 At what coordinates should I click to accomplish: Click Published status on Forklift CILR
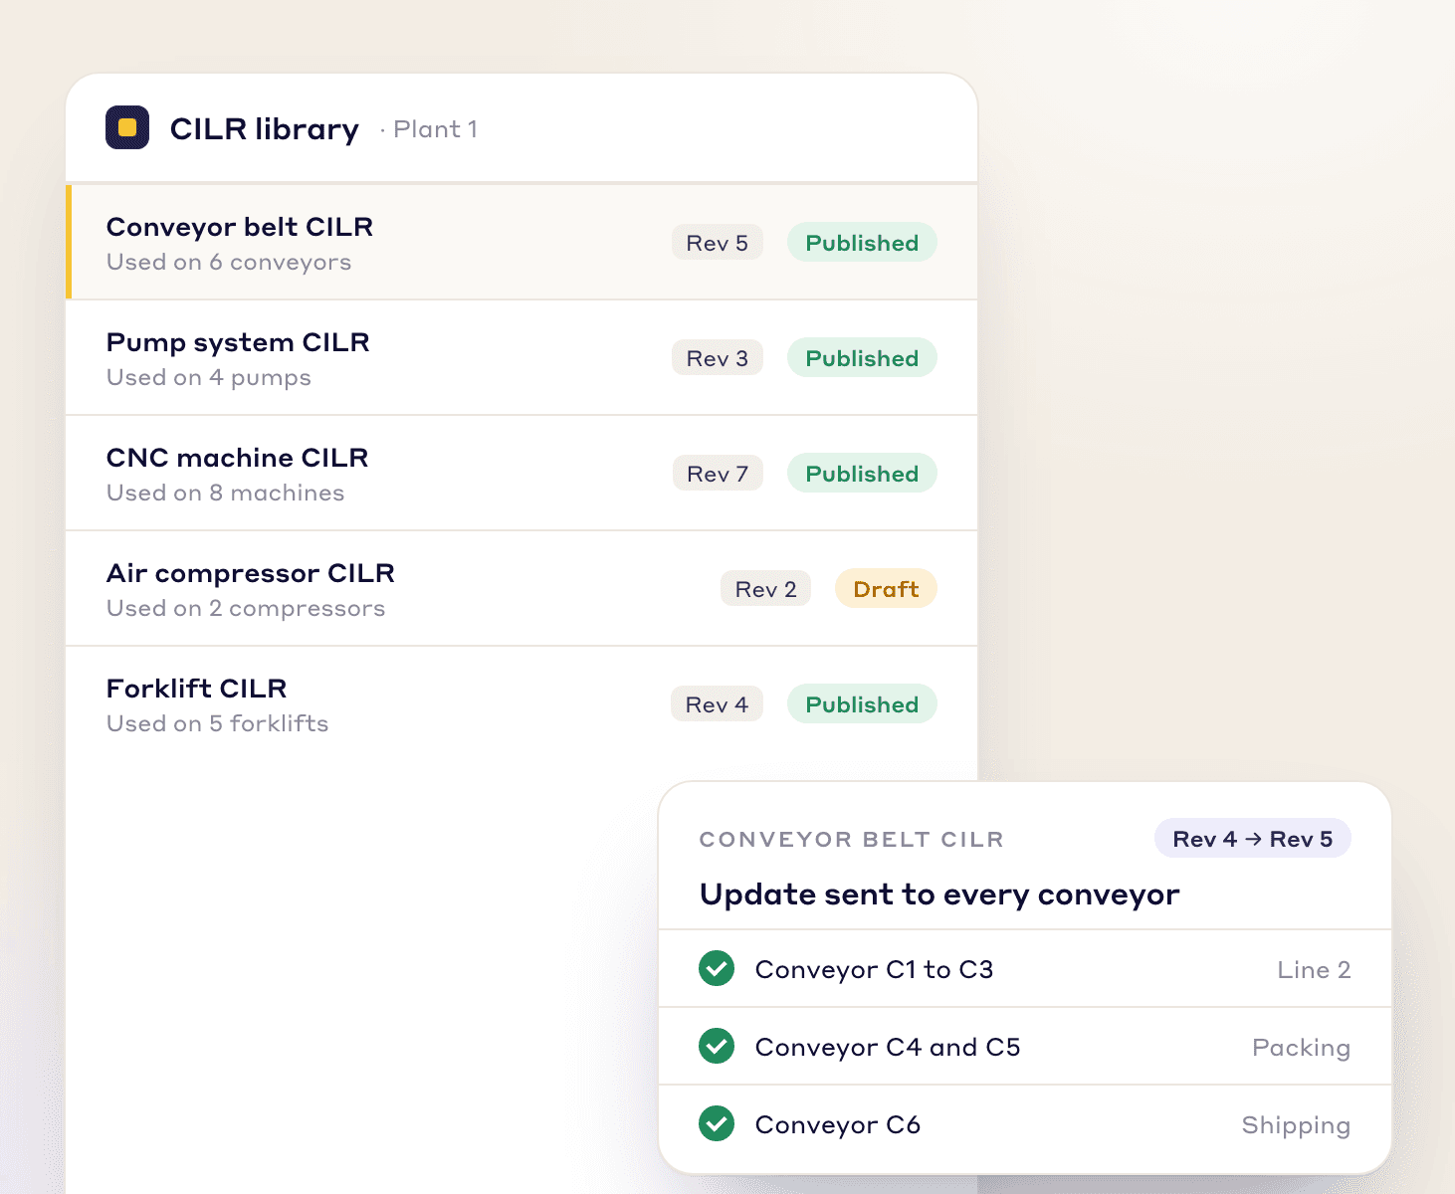click(862, 704)
